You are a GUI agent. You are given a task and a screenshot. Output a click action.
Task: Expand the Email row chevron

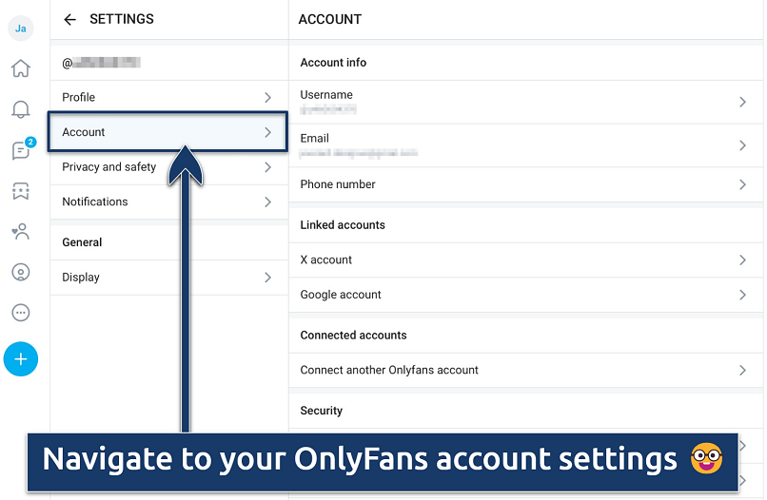[742, 145]
